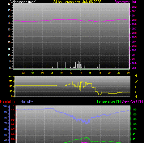Image resolution: width=144 pixels, height=143 pixels.
Task: Click the Dew Point (°F) legend label
Action: 132,101
